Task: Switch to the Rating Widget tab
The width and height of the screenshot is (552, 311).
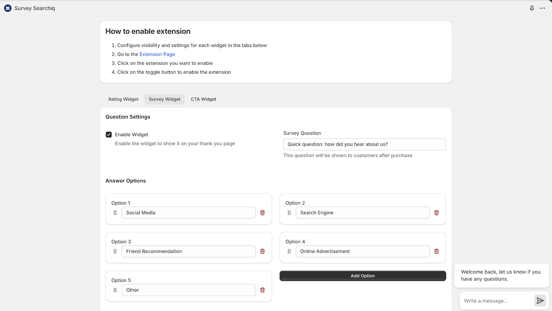Action: [x=123, y=99]
